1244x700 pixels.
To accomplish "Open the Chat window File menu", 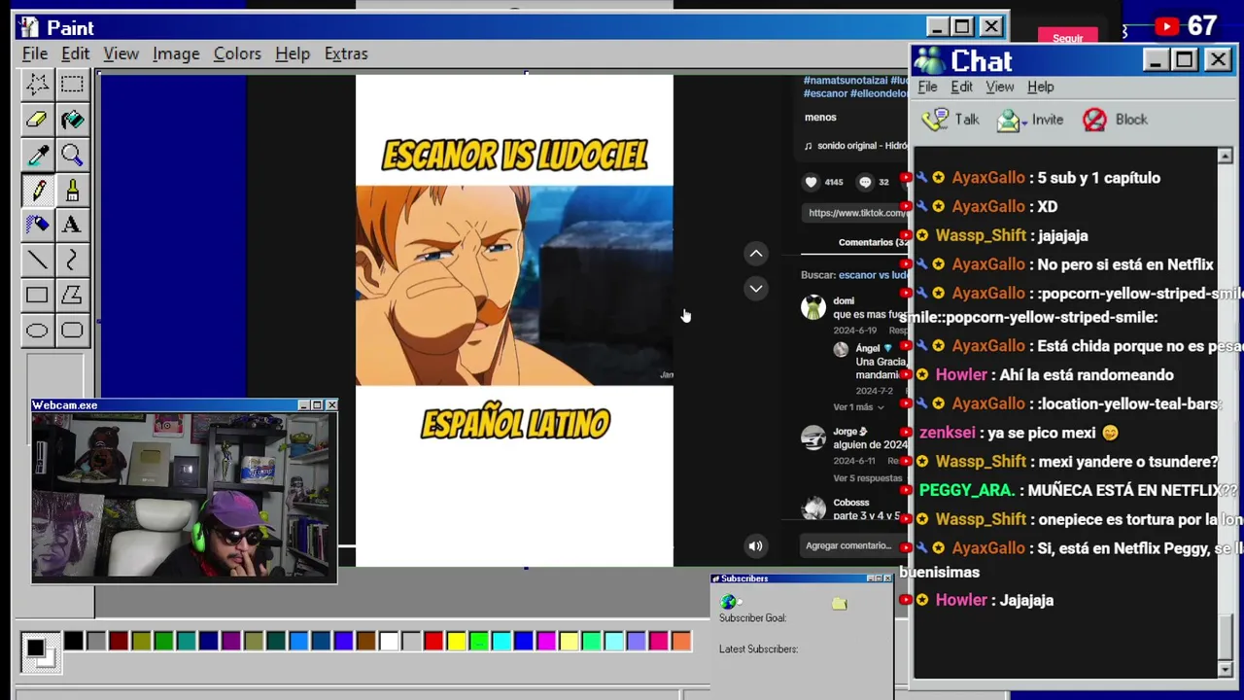I will tap(927, 87).
